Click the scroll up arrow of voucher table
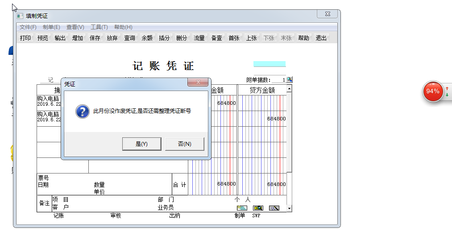 click(x=289, y=89)
